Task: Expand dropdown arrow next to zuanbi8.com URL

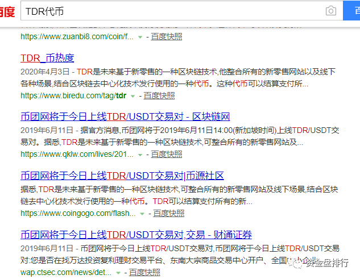Action: click(x=140, y=37)
